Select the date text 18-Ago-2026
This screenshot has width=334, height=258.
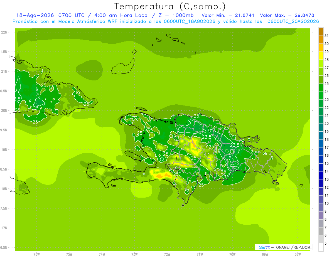[35, 15]
